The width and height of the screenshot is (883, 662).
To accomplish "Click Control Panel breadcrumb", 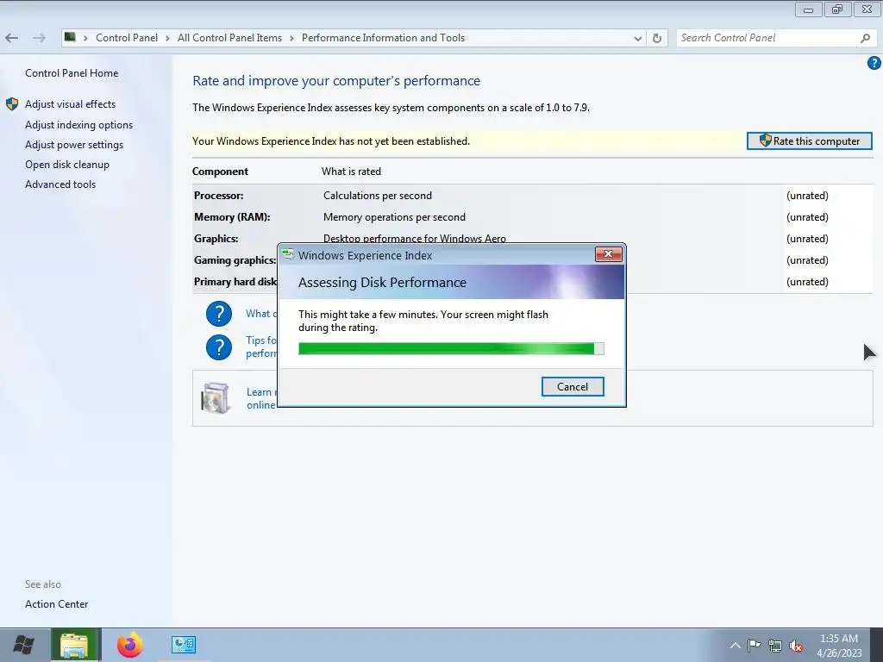I will point(127,38).
